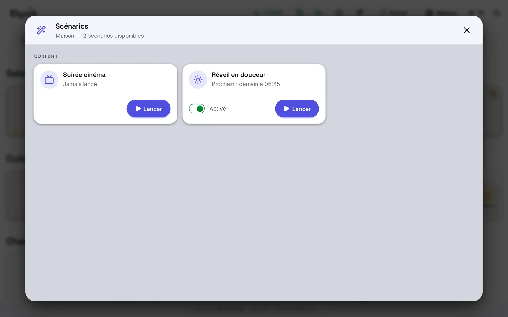
Task: Click the magic wand Scénarios icon
Action: [x=41, y=30]
